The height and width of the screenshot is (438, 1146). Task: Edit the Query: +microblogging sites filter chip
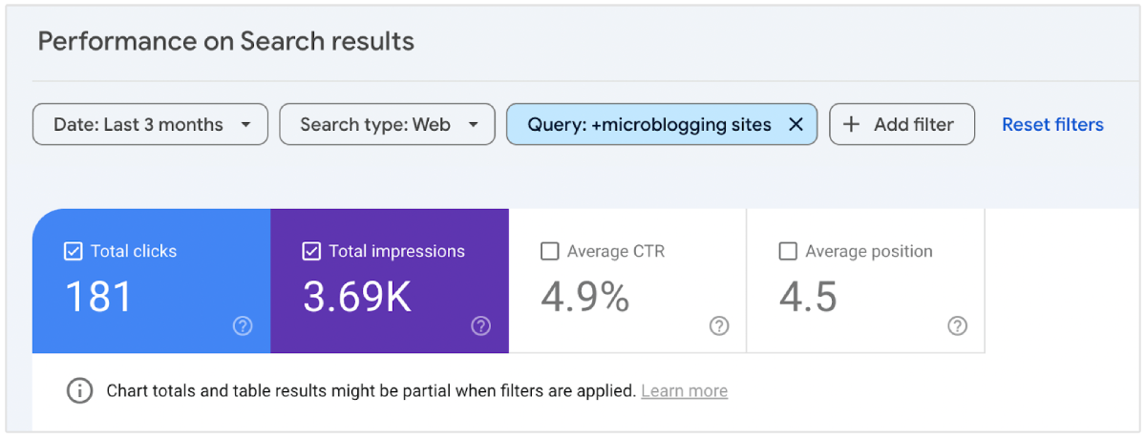pos(647,124)
